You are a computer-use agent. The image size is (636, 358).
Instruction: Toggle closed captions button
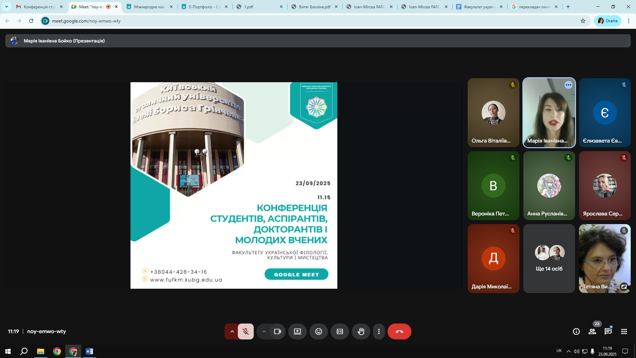click(x=340, y=331)
